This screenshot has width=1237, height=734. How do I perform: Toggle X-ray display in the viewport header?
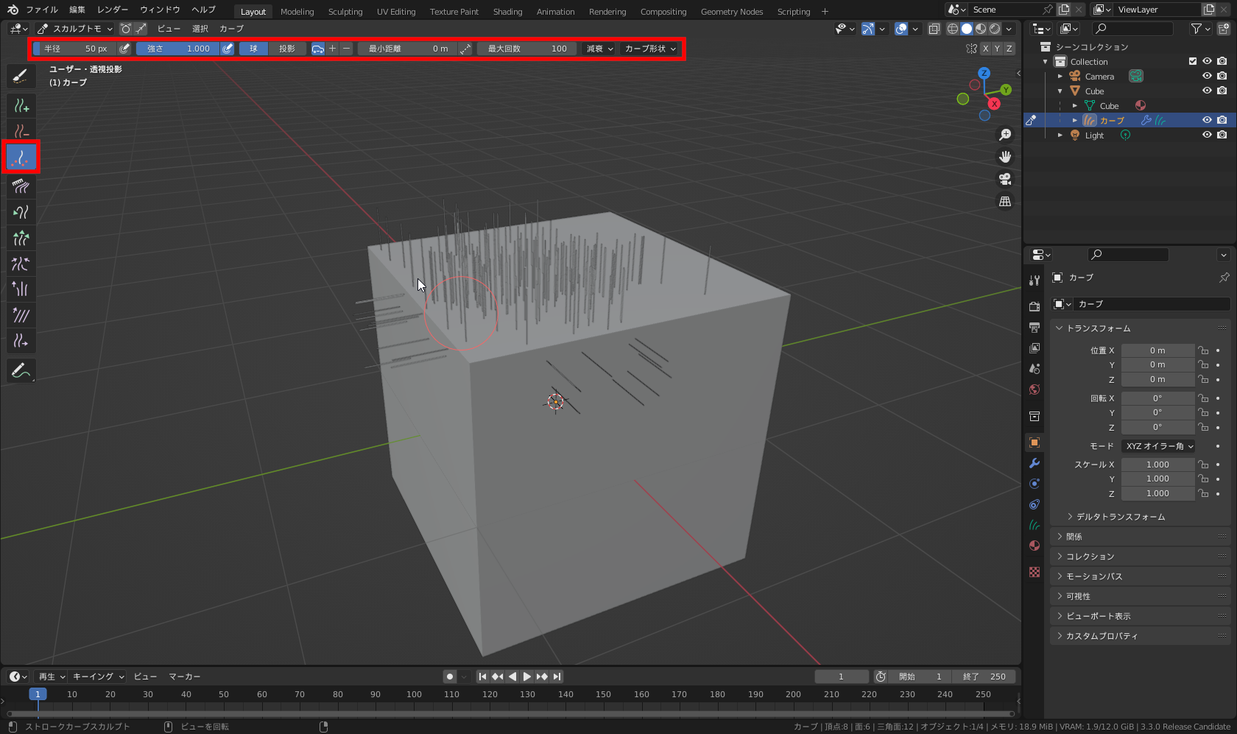point(934,29)
